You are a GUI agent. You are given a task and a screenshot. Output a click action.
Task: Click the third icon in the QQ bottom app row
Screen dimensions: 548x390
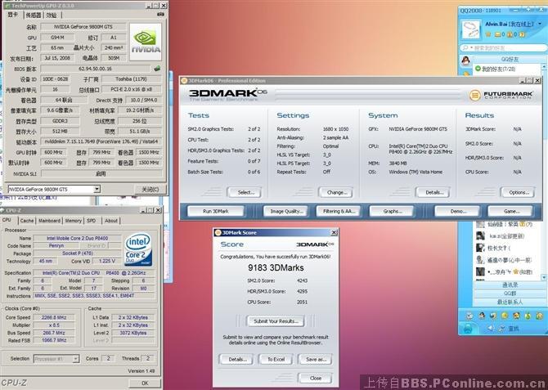pyautogui.click(x=493, y=316)
